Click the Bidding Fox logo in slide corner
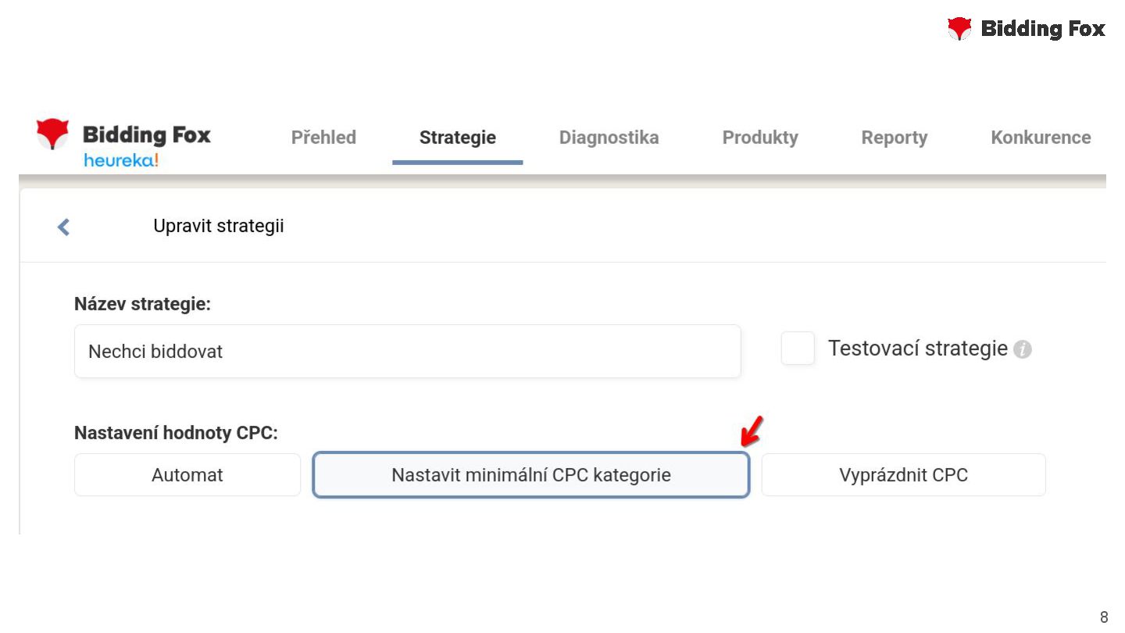Screen dimensions: 1125x633 [1026, 29]
